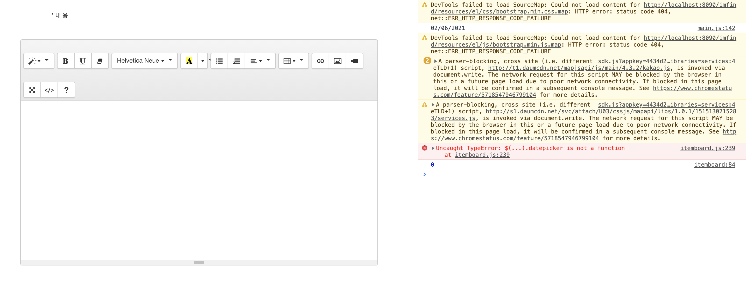
Task: Open kakao.js script URL link
Action: [x=579, y=68]
